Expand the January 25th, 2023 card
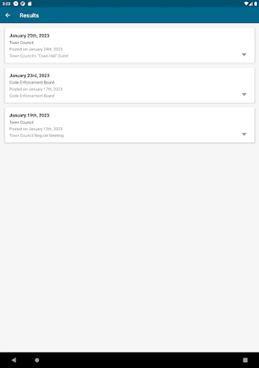 click(244, 55)
